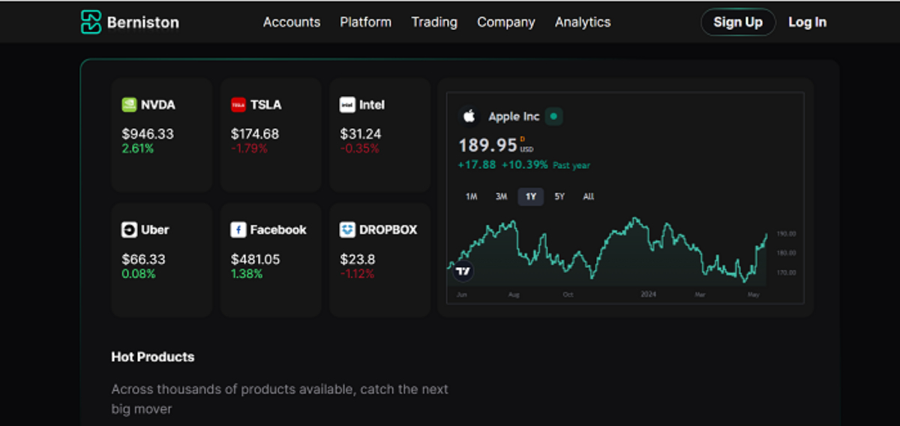Open the Platform menu
The image size is (900, 426).
[365, 22]
